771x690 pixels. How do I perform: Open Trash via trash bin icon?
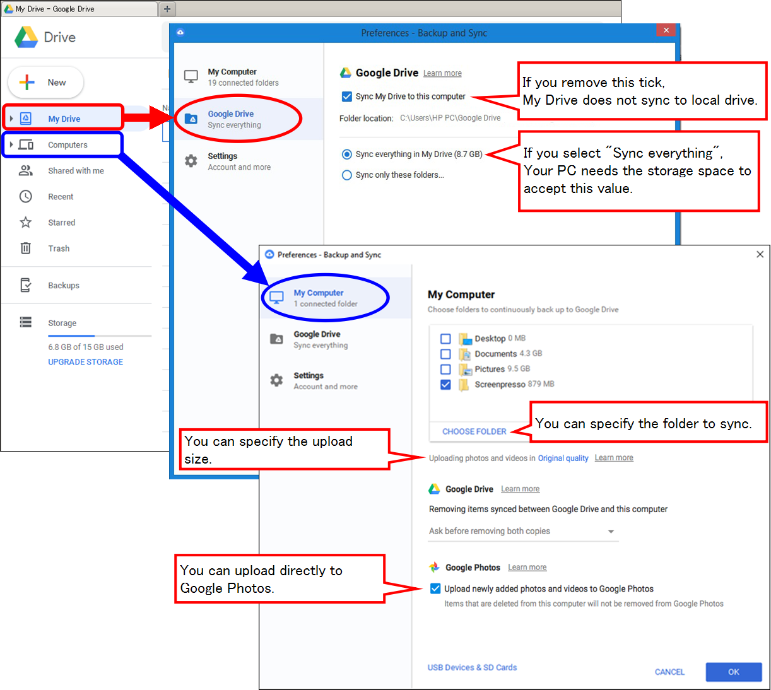click(25, 248)
